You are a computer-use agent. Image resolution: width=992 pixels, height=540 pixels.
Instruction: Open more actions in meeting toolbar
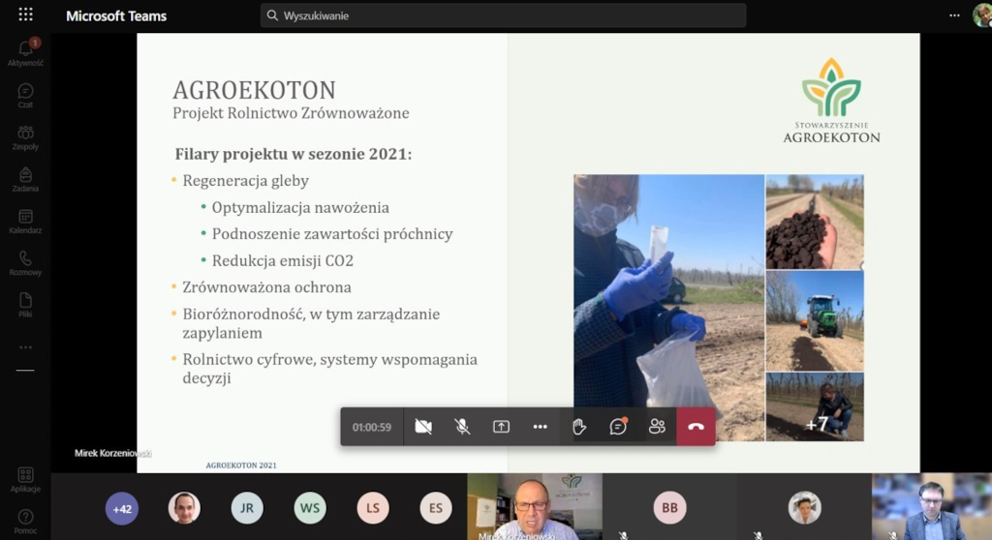click(540, 427)
